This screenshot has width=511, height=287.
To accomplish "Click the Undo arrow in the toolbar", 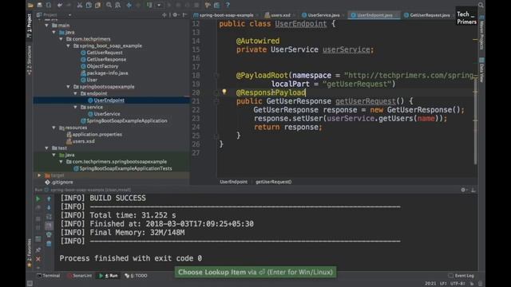I will [60, 6].
